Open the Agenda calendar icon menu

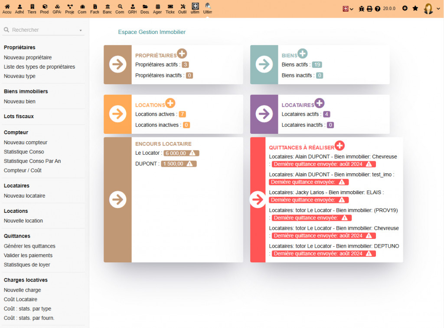click(x=157, y=9)
